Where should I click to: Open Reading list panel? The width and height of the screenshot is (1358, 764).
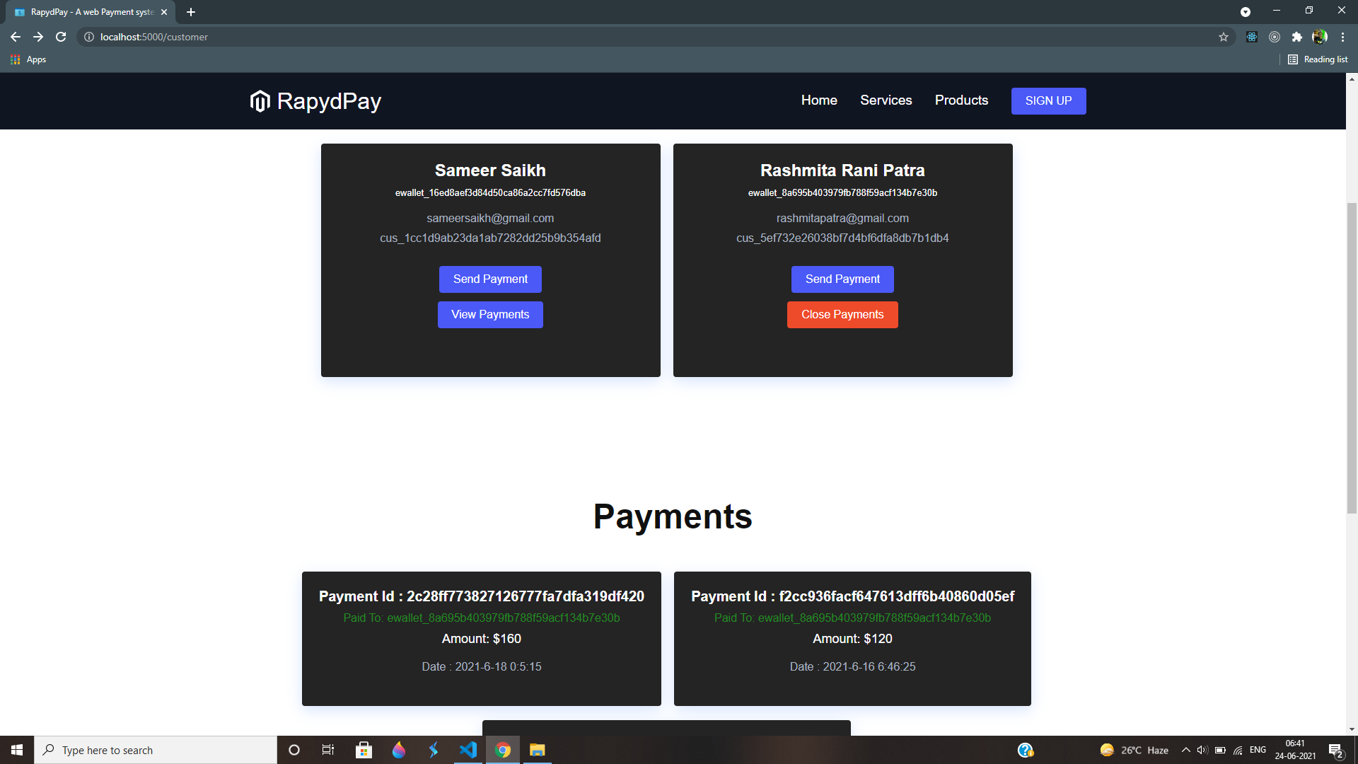1318,59
